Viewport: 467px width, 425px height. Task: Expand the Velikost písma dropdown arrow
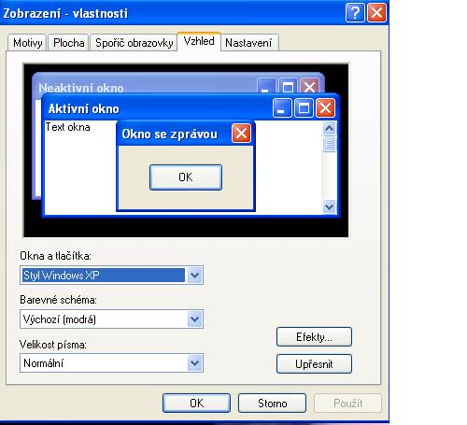point(195,363)
